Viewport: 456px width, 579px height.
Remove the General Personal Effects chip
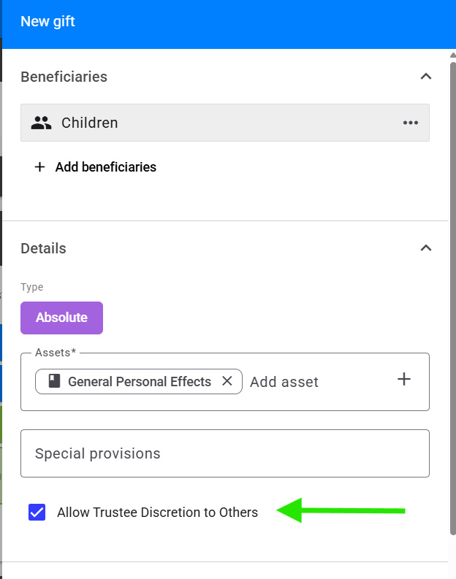pos(227,380)
